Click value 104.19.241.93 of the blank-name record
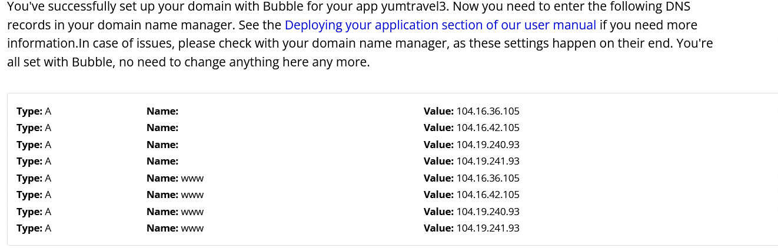The width and height of the screenshot is (778, 248). (487, 161)
